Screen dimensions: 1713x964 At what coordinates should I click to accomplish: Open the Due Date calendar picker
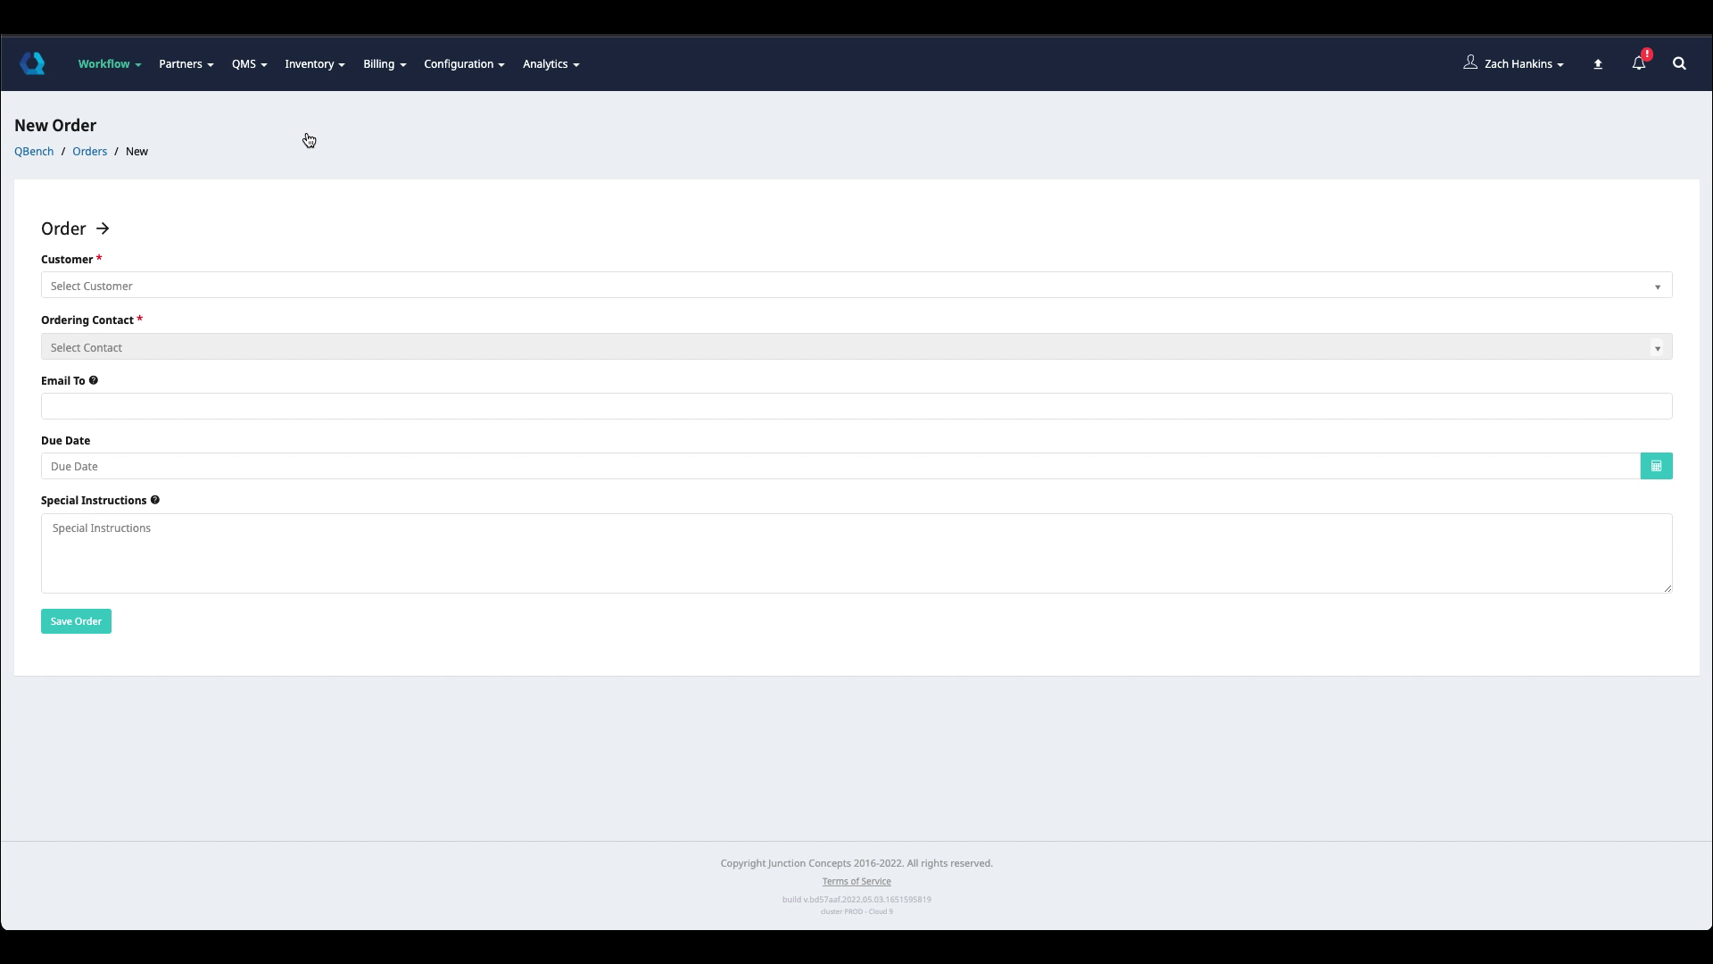1656,466
